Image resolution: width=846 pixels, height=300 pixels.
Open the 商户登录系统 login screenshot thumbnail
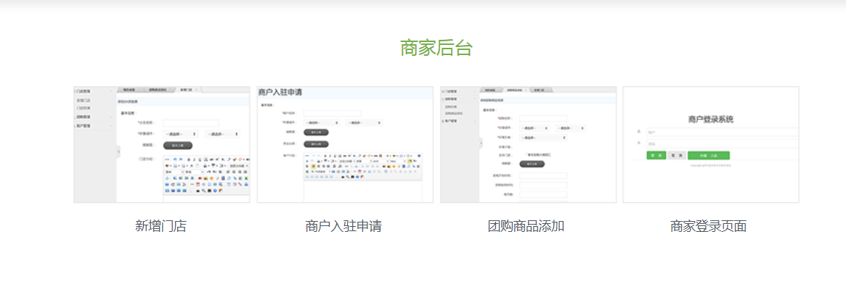coord(711,144)
